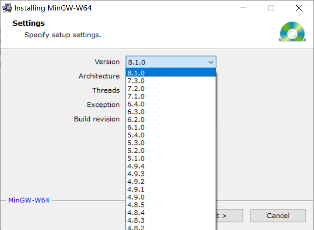Select version 4.9.2

click(171, 181)
